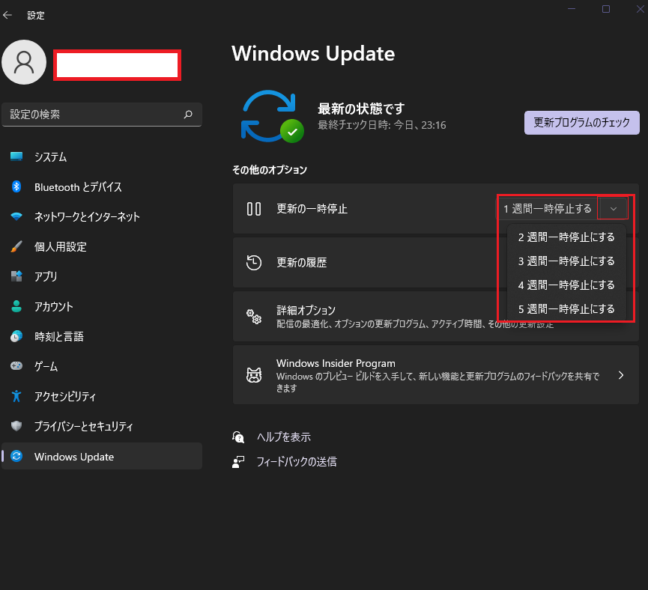648x590 pixels.
Task: Click the 更新の履歴 history clock icon
Action: coord(254,262)
